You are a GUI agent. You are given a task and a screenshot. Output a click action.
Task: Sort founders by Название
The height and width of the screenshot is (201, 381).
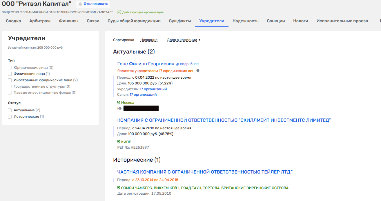coord(149,40)
